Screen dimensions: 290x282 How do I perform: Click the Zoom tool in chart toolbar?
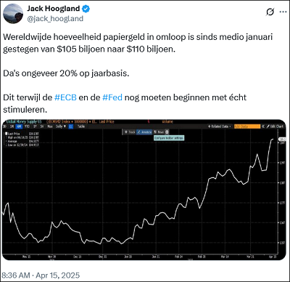(x=159, y=132)
